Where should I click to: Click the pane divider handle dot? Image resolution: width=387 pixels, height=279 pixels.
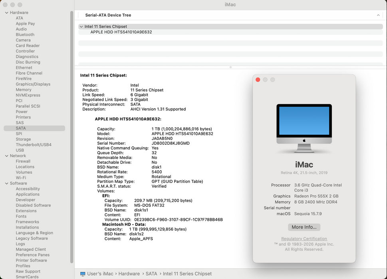230,67
